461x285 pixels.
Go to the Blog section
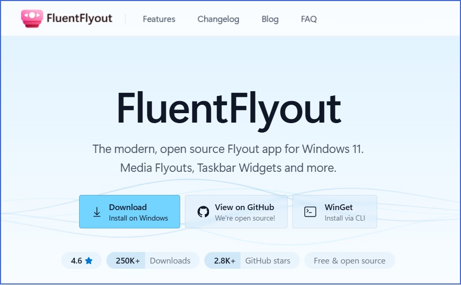(270, 19)
